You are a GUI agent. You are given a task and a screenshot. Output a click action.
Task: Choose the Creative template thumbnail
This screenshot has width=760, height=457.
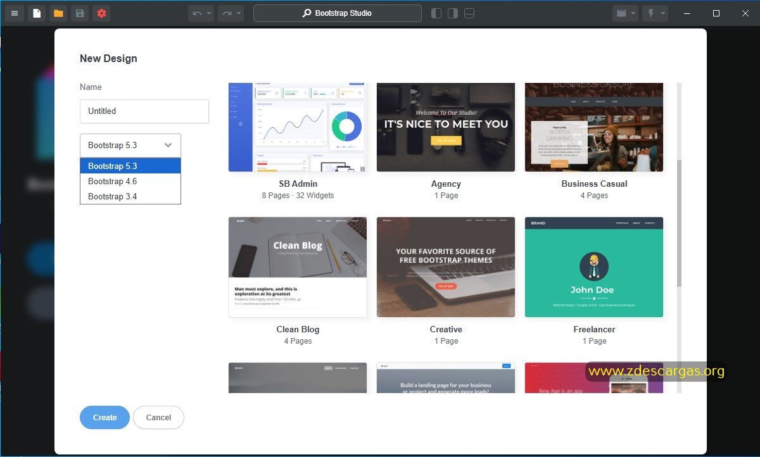[446, 267]
